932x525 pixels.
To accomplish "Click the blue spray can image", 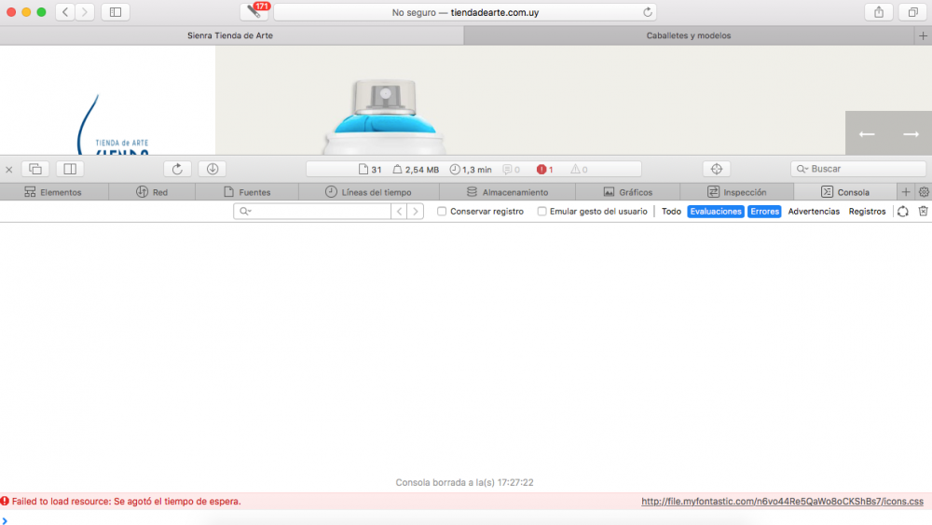I will (x=385, y=117).
